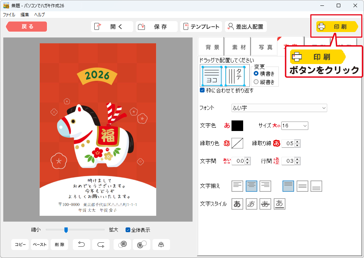The image size is (364, 258).
Task: Switch to the 背景 tab
Action: tap(213, 47)
